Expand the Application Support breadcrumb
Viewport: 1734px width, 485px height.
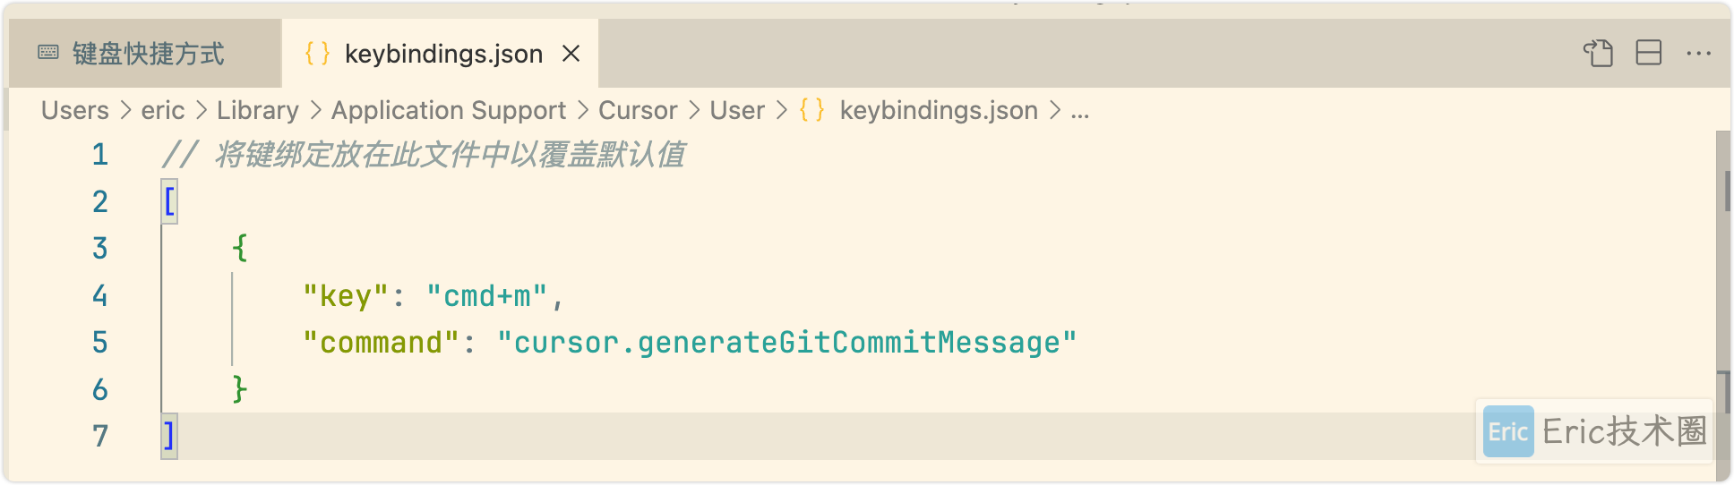(448, 110)
